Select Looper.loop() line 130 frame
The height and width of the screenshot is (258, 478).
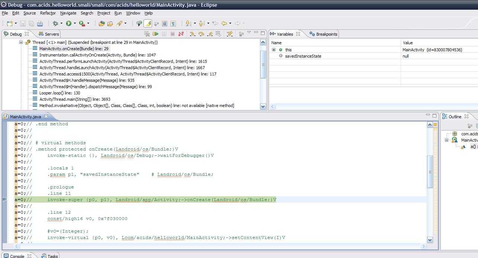pyautogui.click(x=59, y=93)
